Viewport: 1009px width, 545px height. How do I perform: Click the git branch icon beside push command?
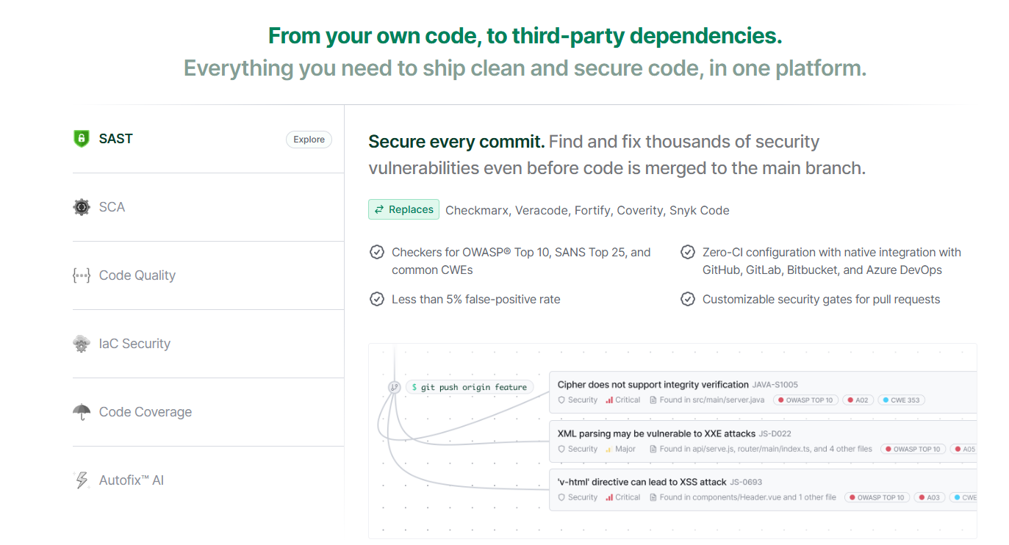click(395, 387)
